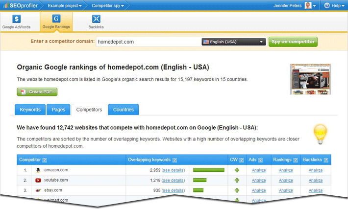The height and width of the screenshot is (209, 348).
Task: Open the Example project dropdown
Action: point(65,5)
